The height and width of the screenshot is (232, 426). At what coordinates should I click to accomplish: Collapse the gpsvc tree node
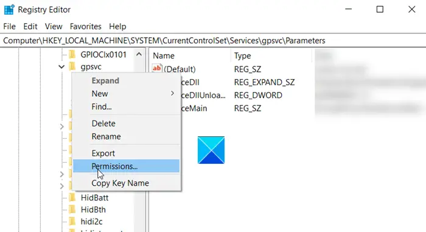click(61, 66)
